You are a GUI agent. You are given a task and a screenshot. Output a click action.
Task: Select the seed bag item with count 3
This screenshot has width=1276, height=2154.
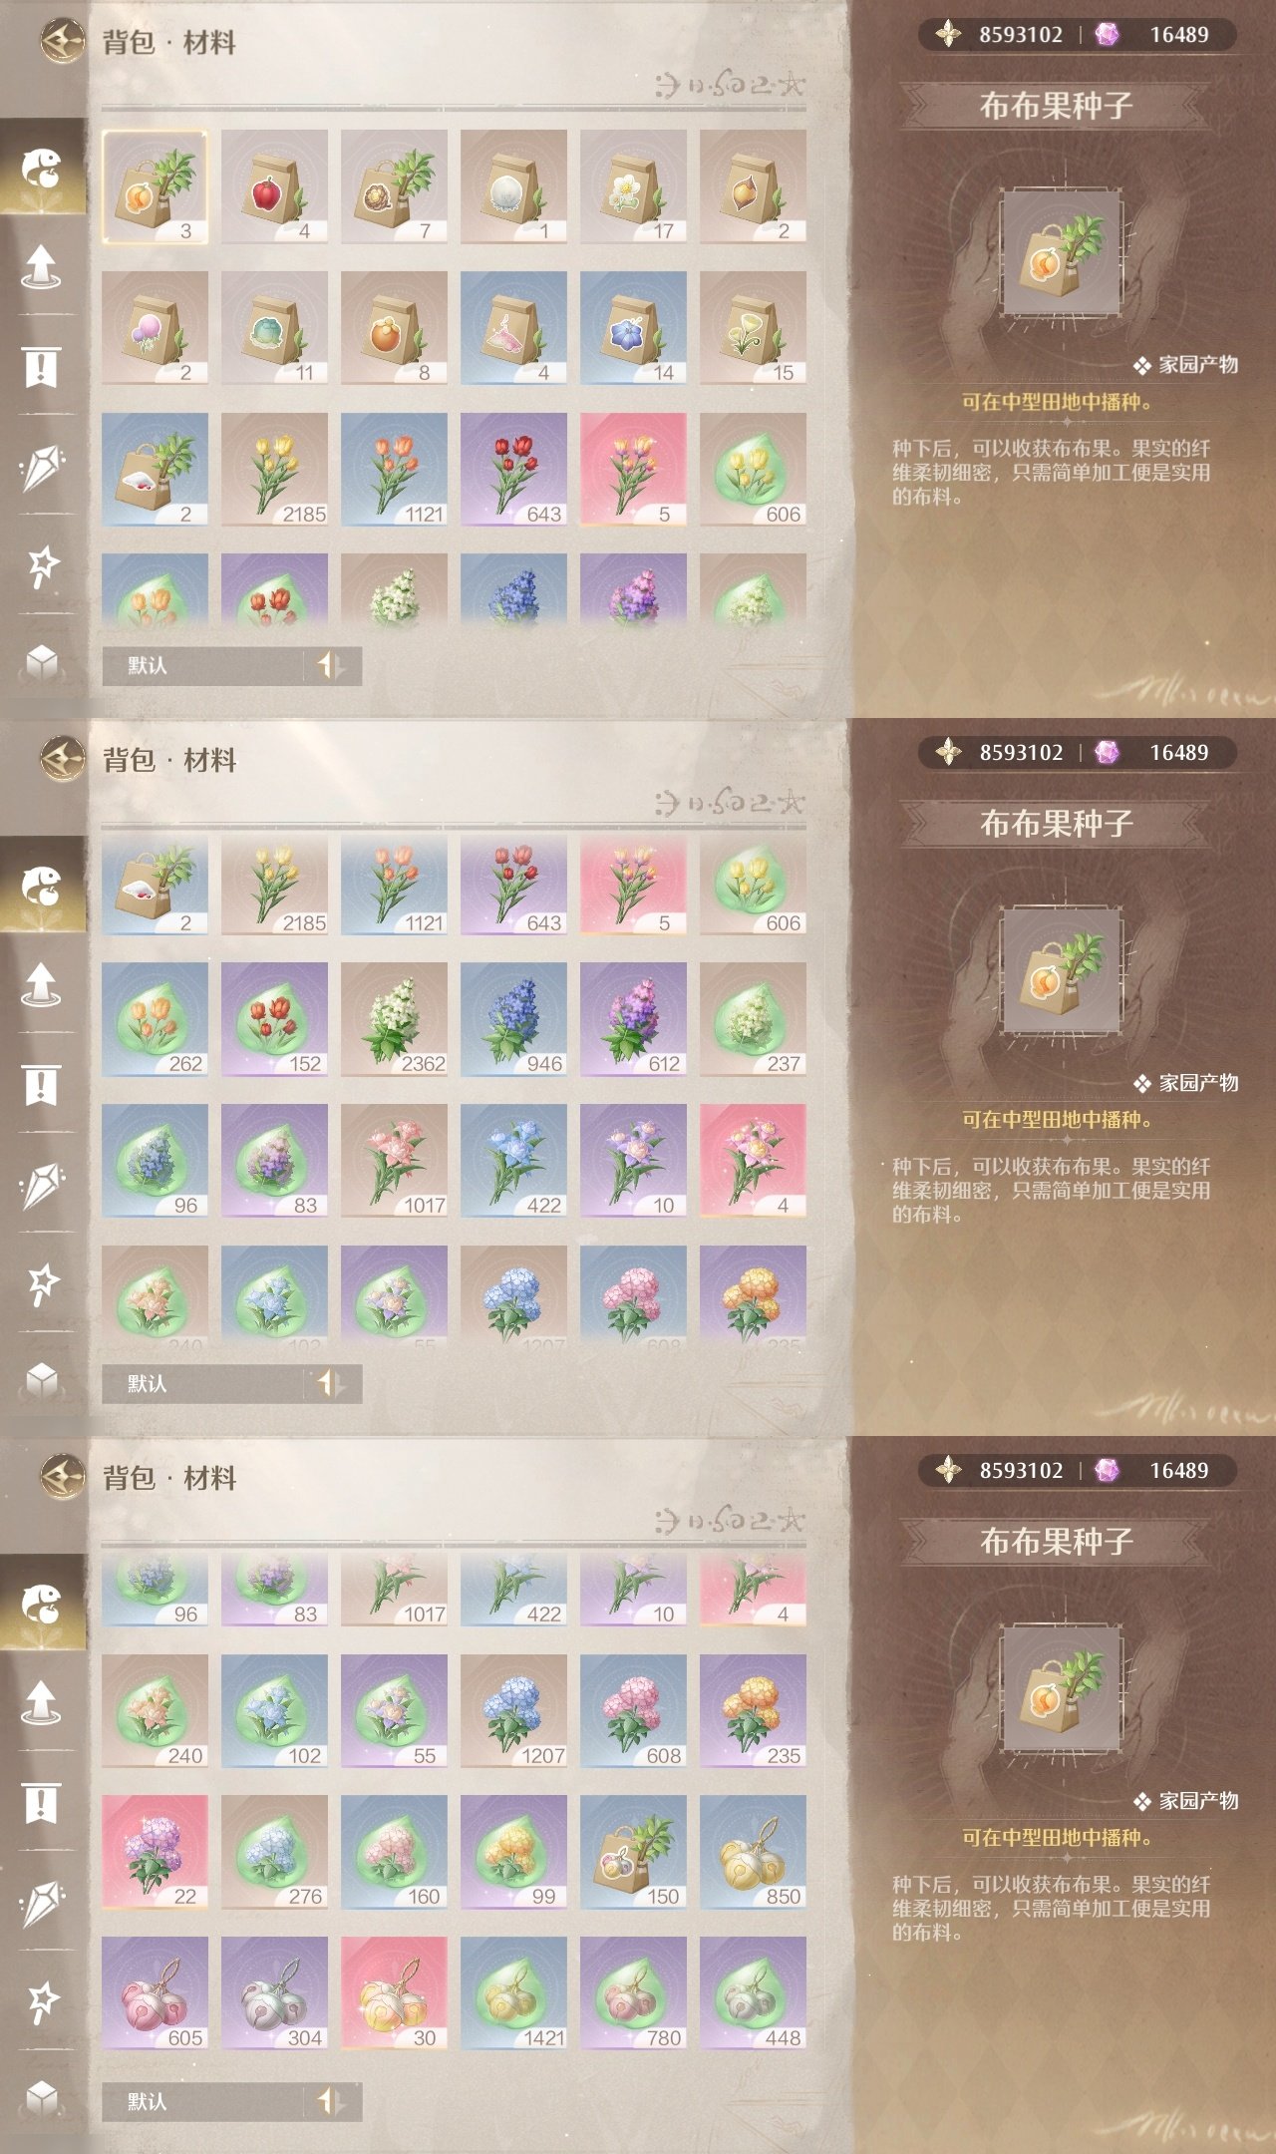[x=155, y=186]
